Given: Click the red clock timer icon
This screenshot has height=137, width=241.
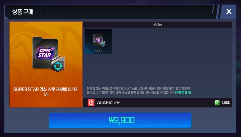Looking at the screenshot, I should click(91, 102).
